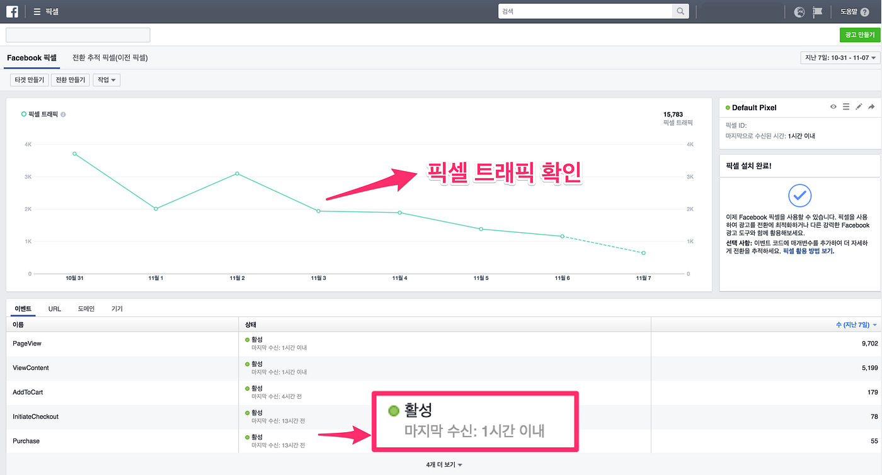Click the 타겟 만들기 button
The width and height of the screenshot is (882, 475).
[x=29, y=80]
